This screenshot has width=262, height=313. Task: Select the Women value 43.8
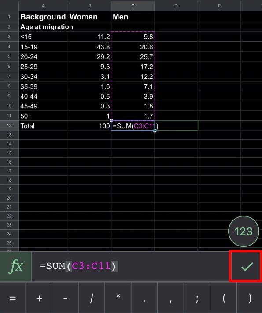tap(89, 47)
